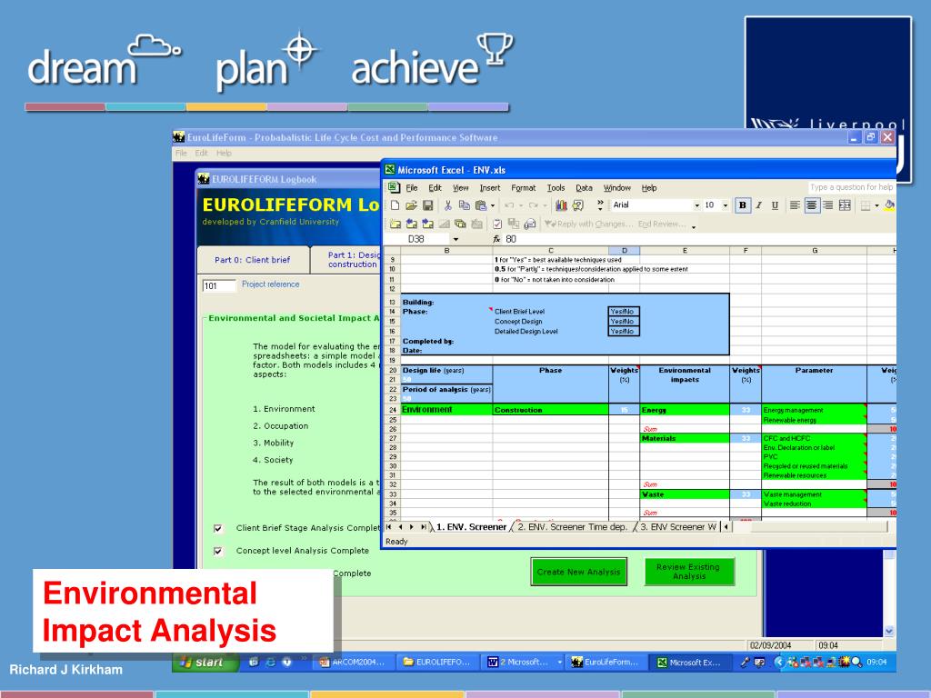Open the Arial font name dropdown
The width and height of the screenshot is (931, 698).
(x=697, y=205)
